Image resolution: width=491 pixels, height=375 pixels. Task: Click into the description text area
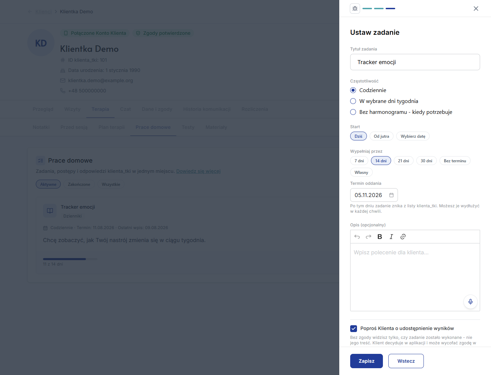415,277
